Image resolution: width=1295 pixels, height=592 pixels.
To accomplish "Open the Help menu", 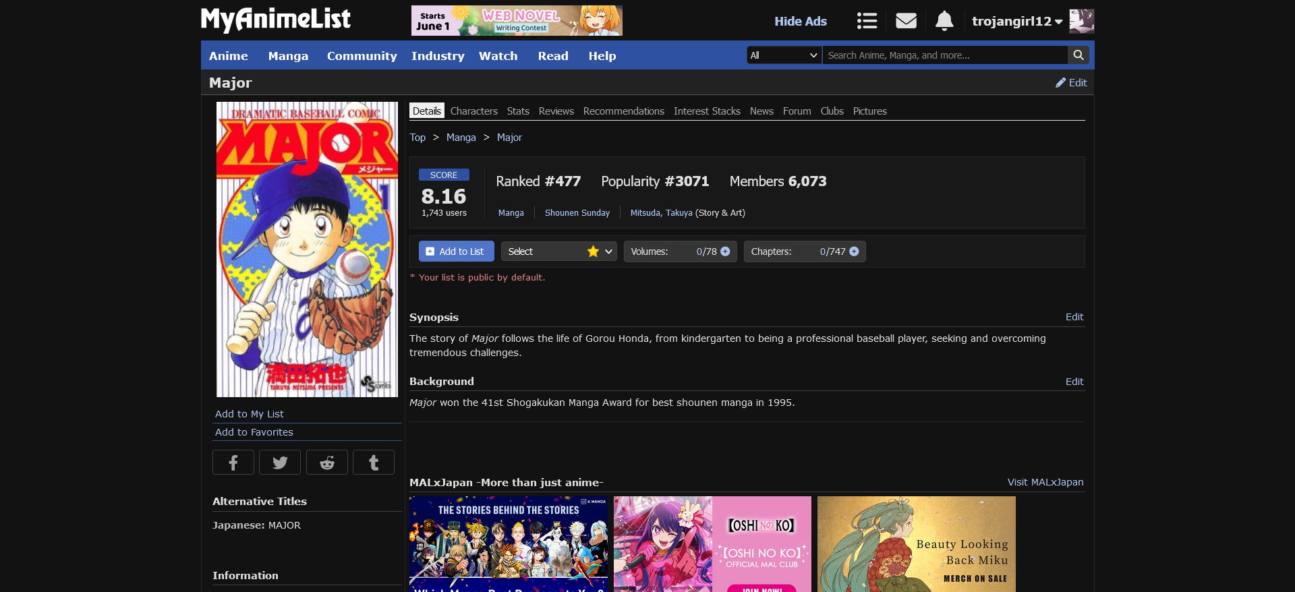I will [x=602, y=56].
